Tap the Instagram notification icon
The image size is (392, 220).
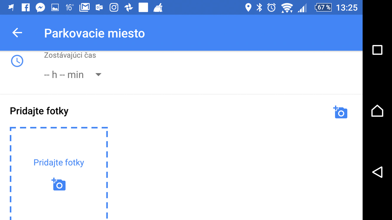tap(114, 7)
